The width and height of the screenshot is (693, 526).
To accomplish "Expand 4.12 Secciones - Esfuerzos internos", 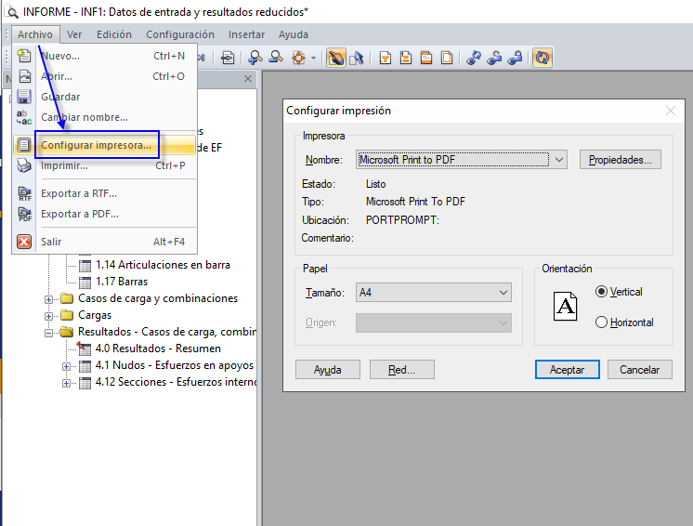I will pos(66,383).
